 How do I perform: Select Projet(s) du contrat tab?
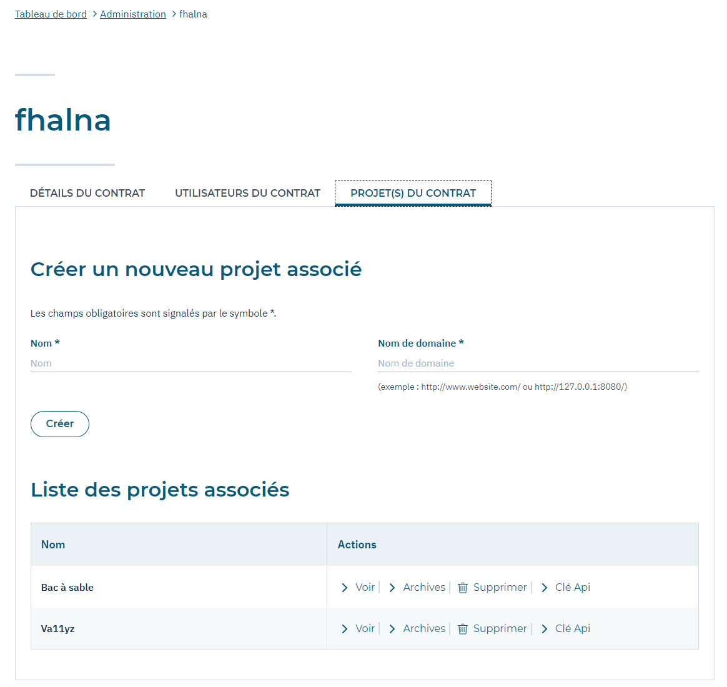pos(413,194)
